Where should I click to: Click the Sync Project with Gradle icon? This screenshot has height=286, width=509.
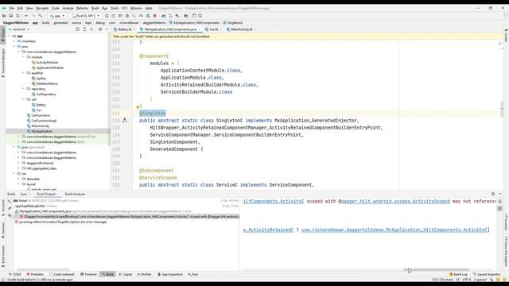tap(163, 16)
